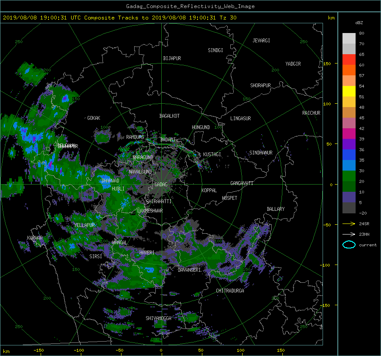Click the KARWAR city label
Image resolution: width=381 pixels, height=356 pixels.
point(35,238)
